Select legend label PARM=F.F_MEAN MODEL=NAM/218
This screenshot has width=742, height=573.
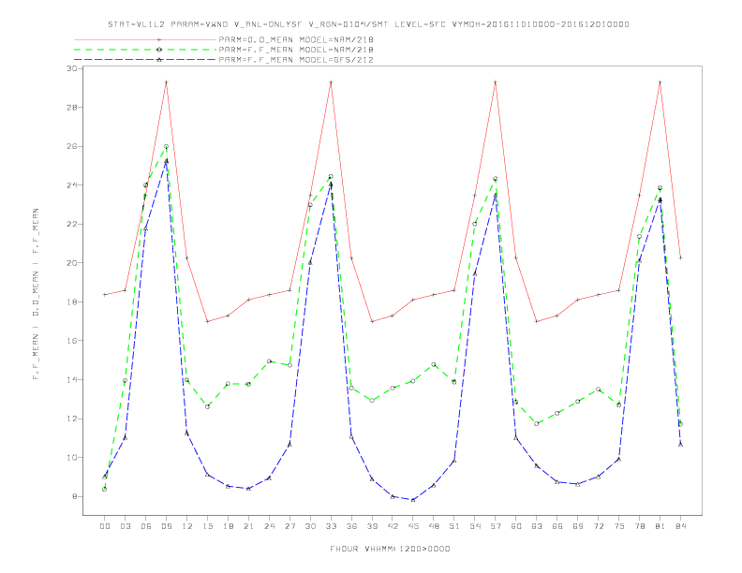(296, 50)
